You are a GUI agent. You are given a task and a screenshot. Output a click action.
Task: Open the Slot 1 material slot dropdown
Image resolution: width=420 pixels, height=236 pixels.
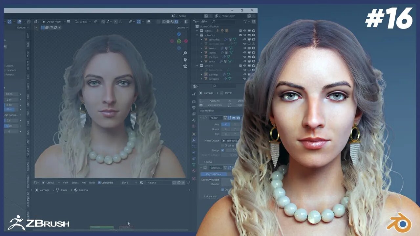point(129,183)
